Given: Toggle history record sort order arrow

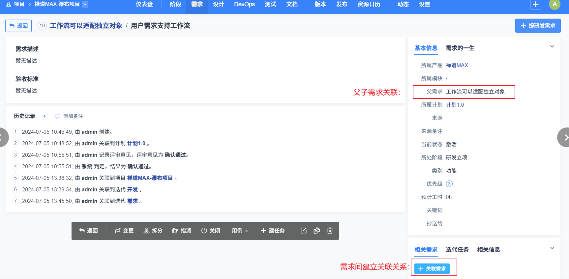Looking at the screenshot, I should (x=44, y=116).
